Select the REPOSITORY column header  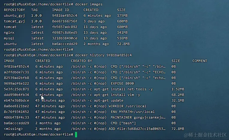(14, 10)
